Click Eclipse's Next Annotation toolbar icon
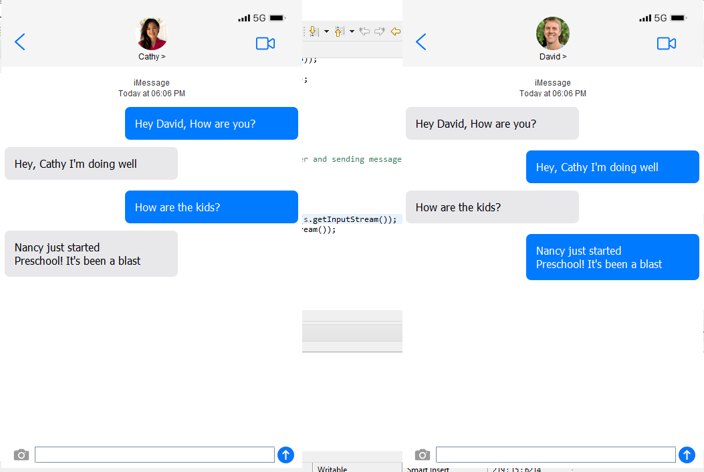Screen dimensions: 704x472 [x=314, y=31]
